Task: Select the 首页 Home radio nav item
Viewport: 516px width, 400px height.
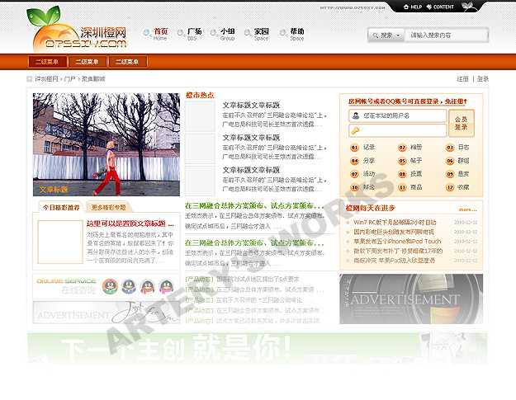Action: (x=147, y=31)
